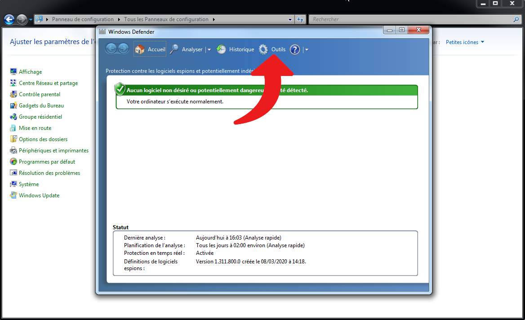This screenshot has height=320, width=525.
Task: Click the Aucun logiciel non désiré status banner
Action: pos(267,90)
